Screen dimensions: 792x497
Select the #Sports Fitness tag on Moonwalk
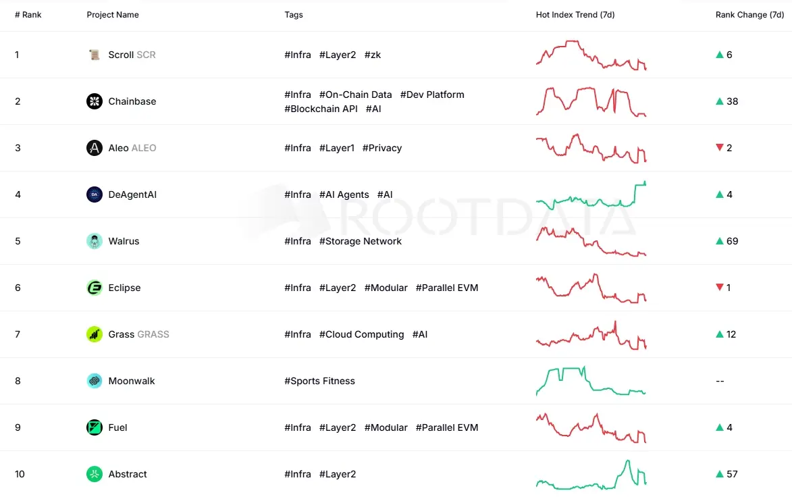click(319, 381)
